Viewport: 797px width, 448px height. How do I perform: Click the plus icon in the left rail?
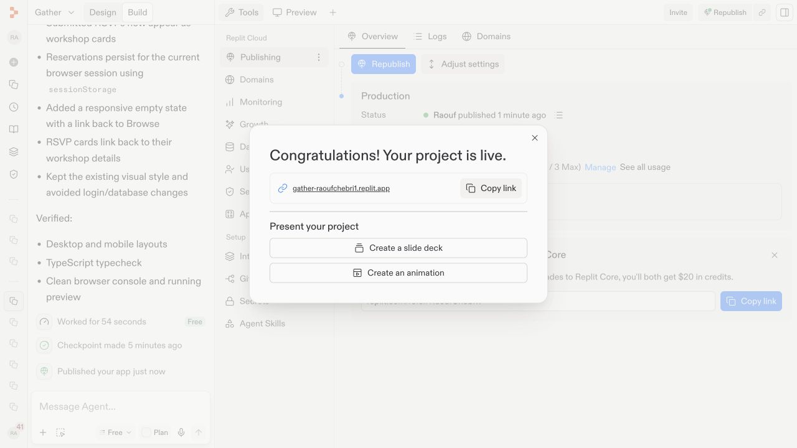[x=14, y=62]
